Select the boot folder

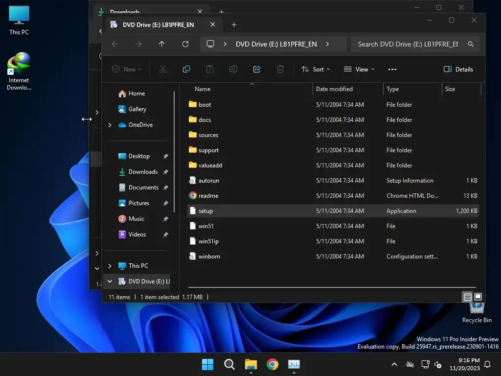tap(333, 105)
